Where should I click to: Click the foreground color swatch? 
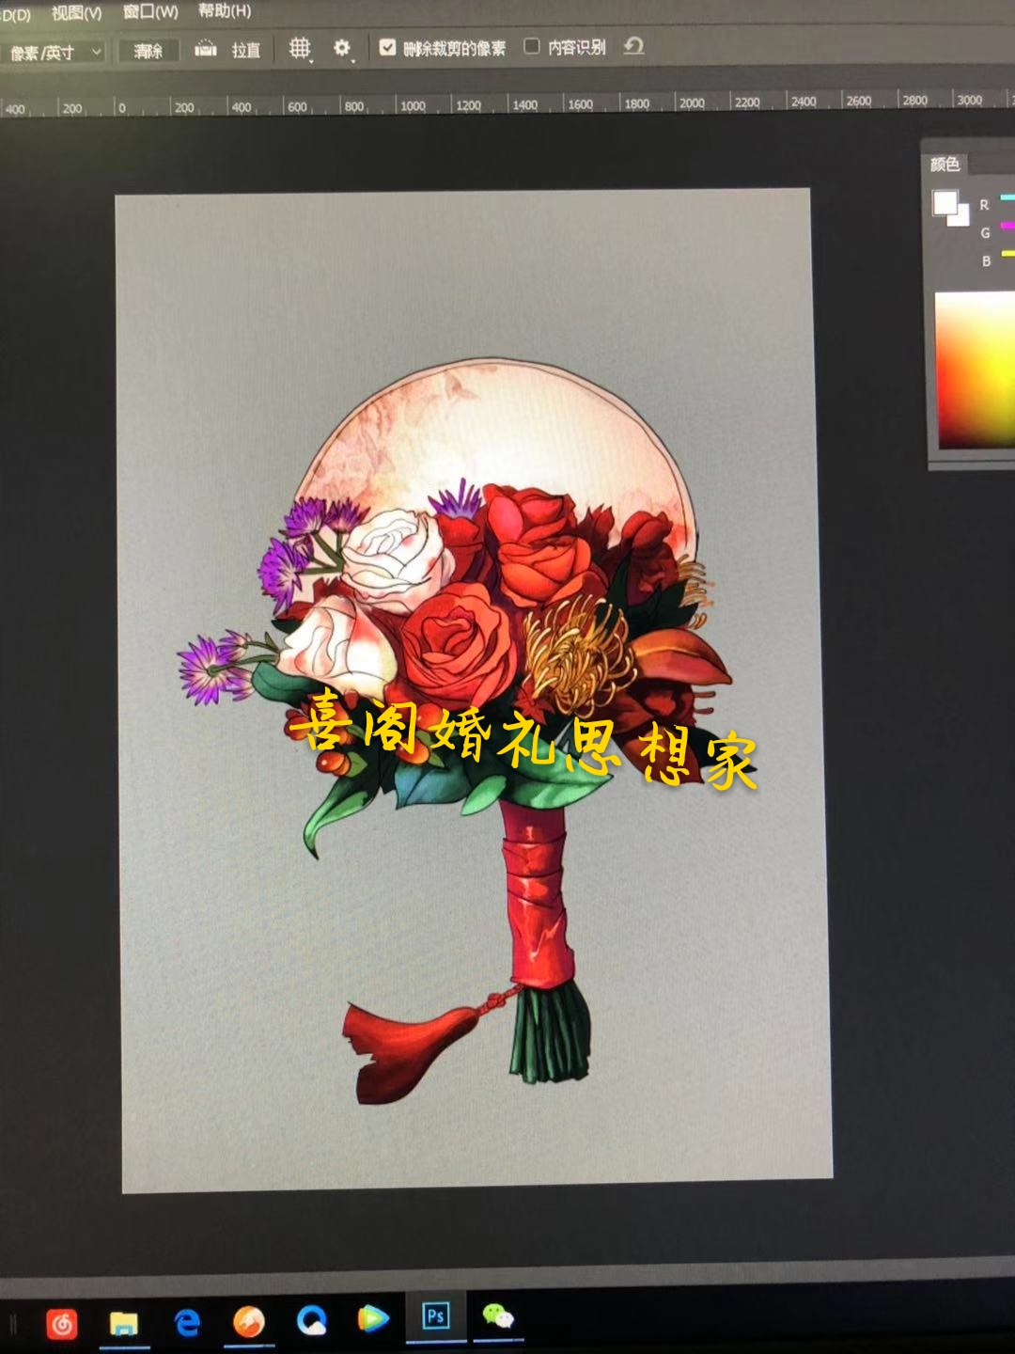coord(944,201)
